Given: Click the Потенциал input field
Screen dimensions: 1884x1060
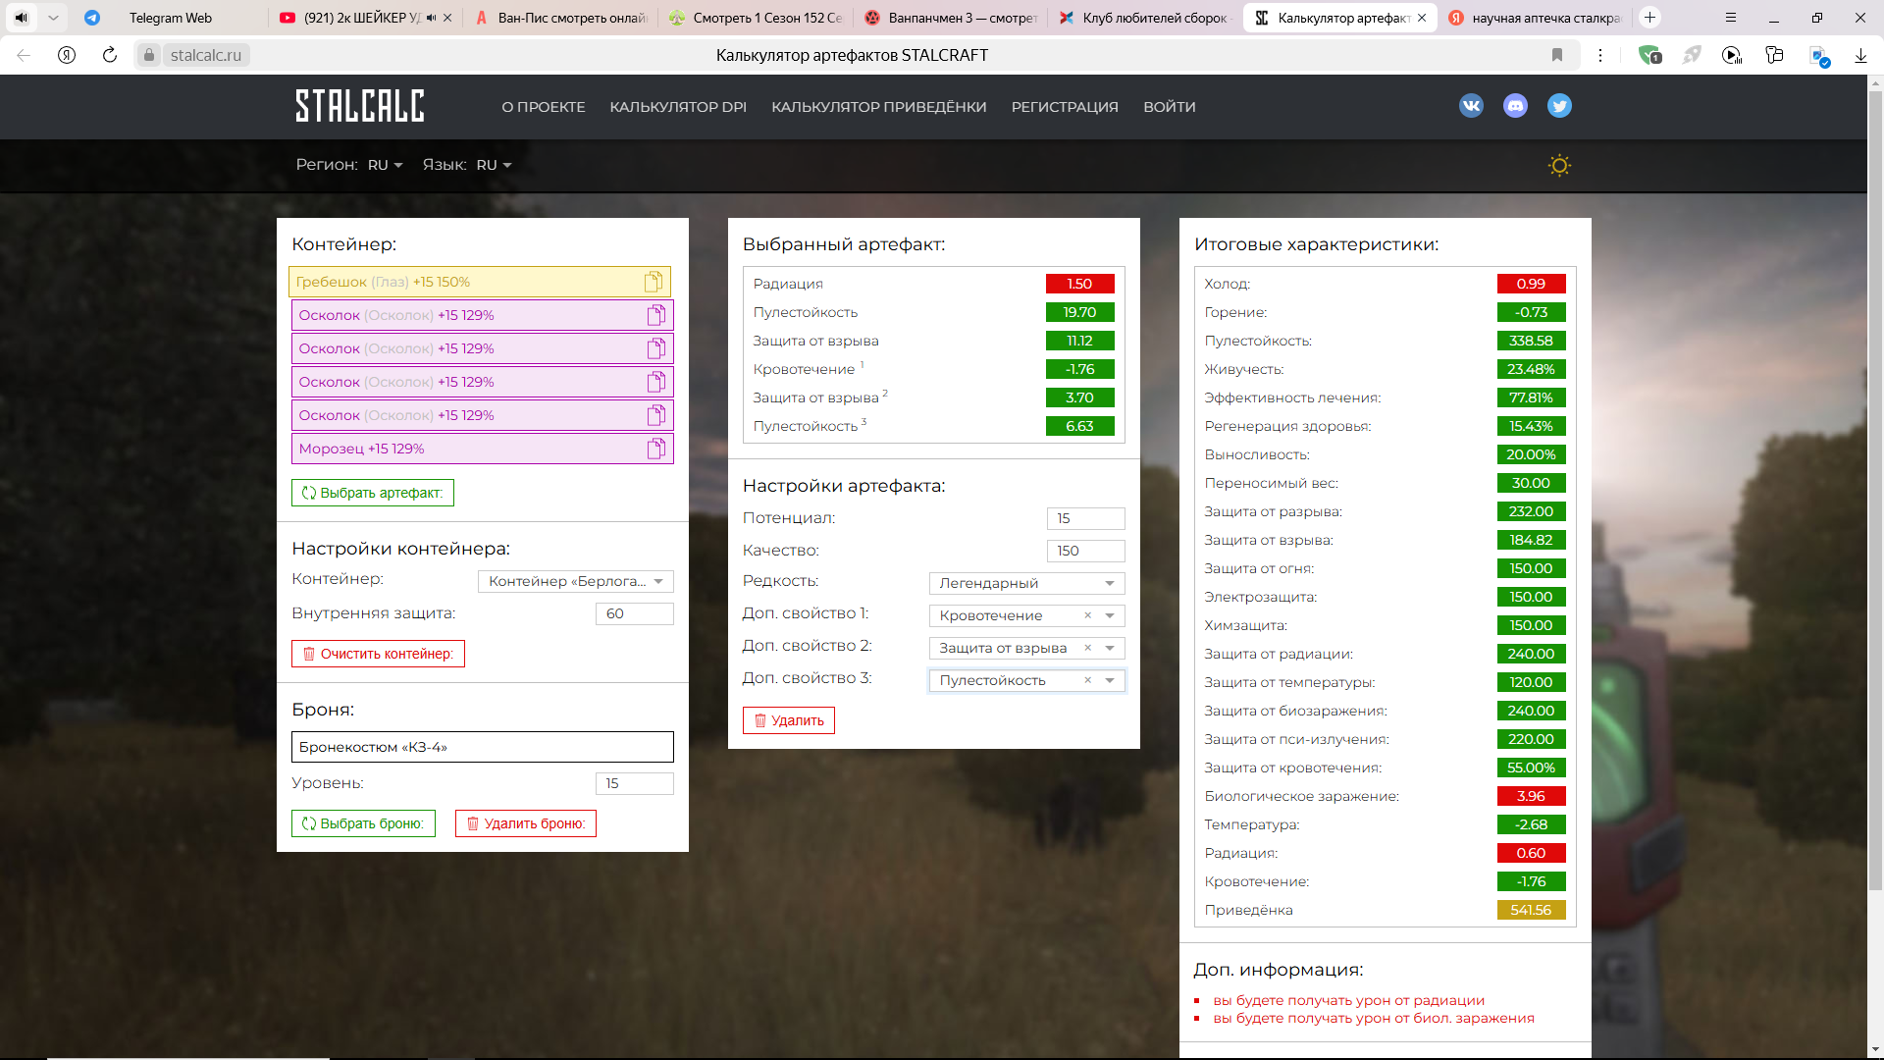Looking at the screenshot, I should coord(1085,518).
